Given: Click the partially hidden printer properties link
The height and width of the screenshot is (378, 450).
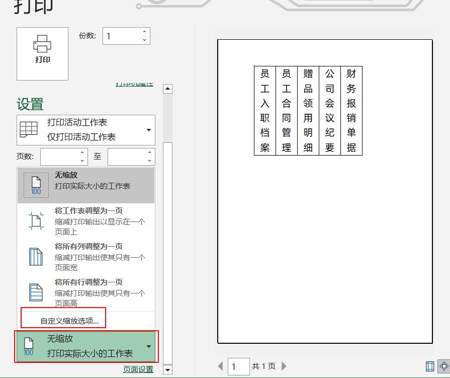Looking at the screenshot, I should (134, 84).
